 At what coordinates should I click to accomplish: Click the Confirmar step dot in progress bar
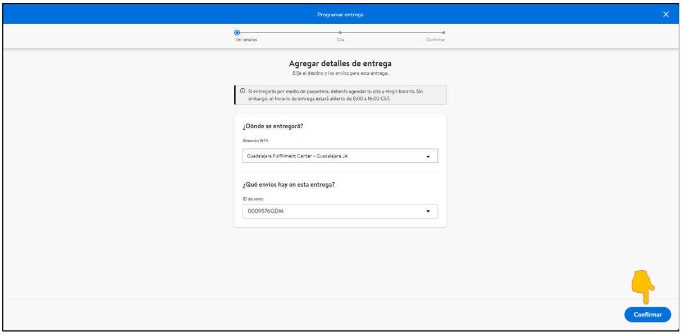tap(444, 33)
